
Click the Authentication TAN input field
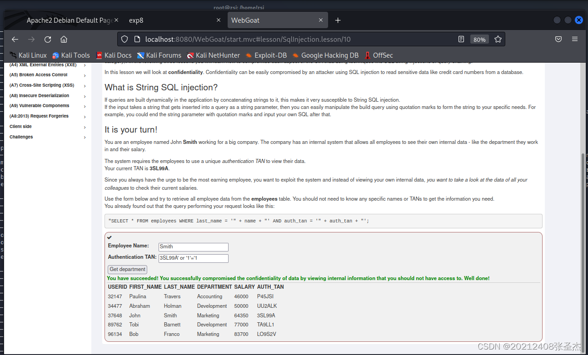coord(193,258)
